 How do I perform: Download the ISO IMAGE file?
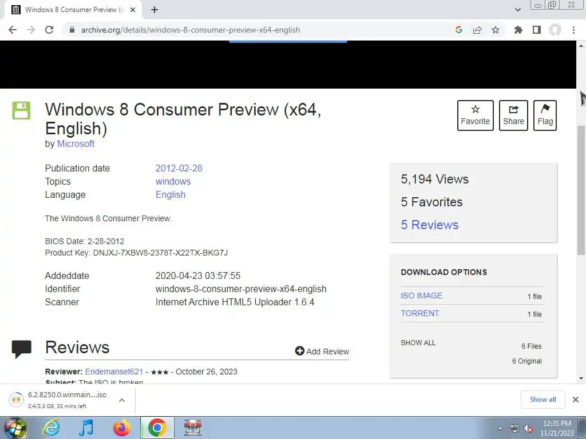coord(422,296)
